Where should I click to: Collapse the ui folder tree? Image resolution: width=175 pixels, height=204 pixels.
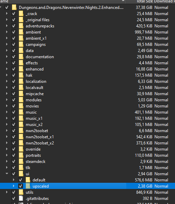click(x=7, y=174)
